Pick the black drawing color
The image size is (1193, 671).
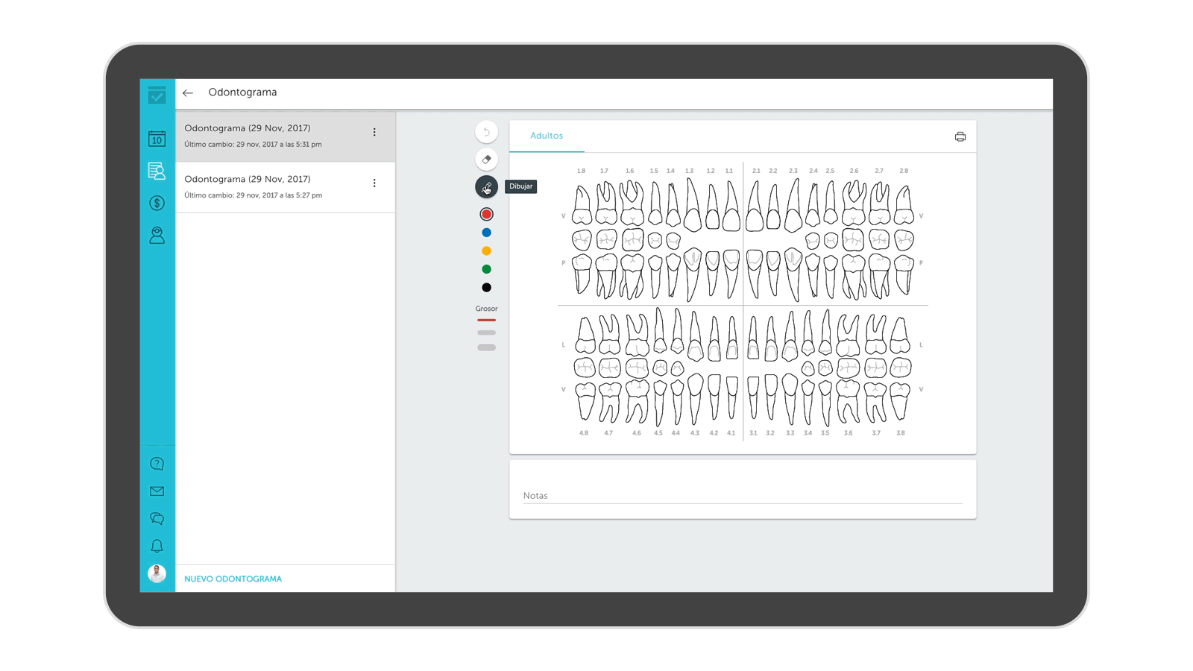click(x=486, y=288)
